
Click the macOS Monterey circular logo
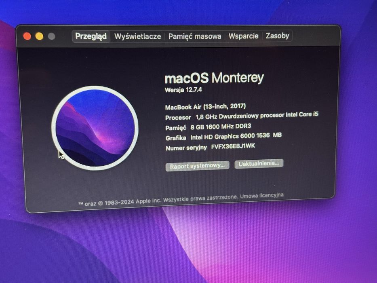point(95,128)
